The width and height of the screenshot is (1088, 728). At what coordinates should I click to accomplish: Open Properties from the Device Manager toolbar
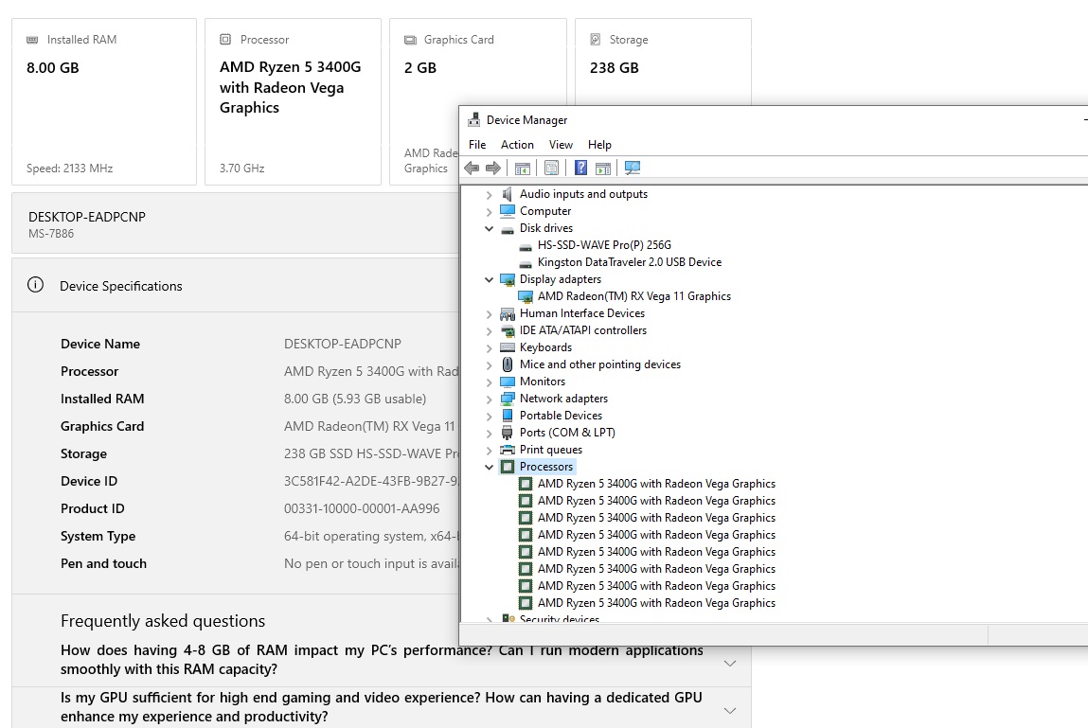pos(552,168)
